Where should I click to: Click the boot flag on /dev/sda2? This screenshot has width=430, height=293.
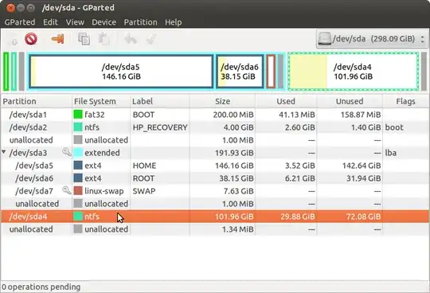click(x=394, y=127)
